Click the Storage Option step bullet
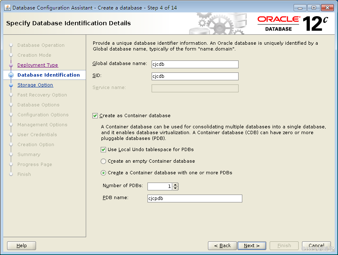The image size is (338, 255). [11, 85]
